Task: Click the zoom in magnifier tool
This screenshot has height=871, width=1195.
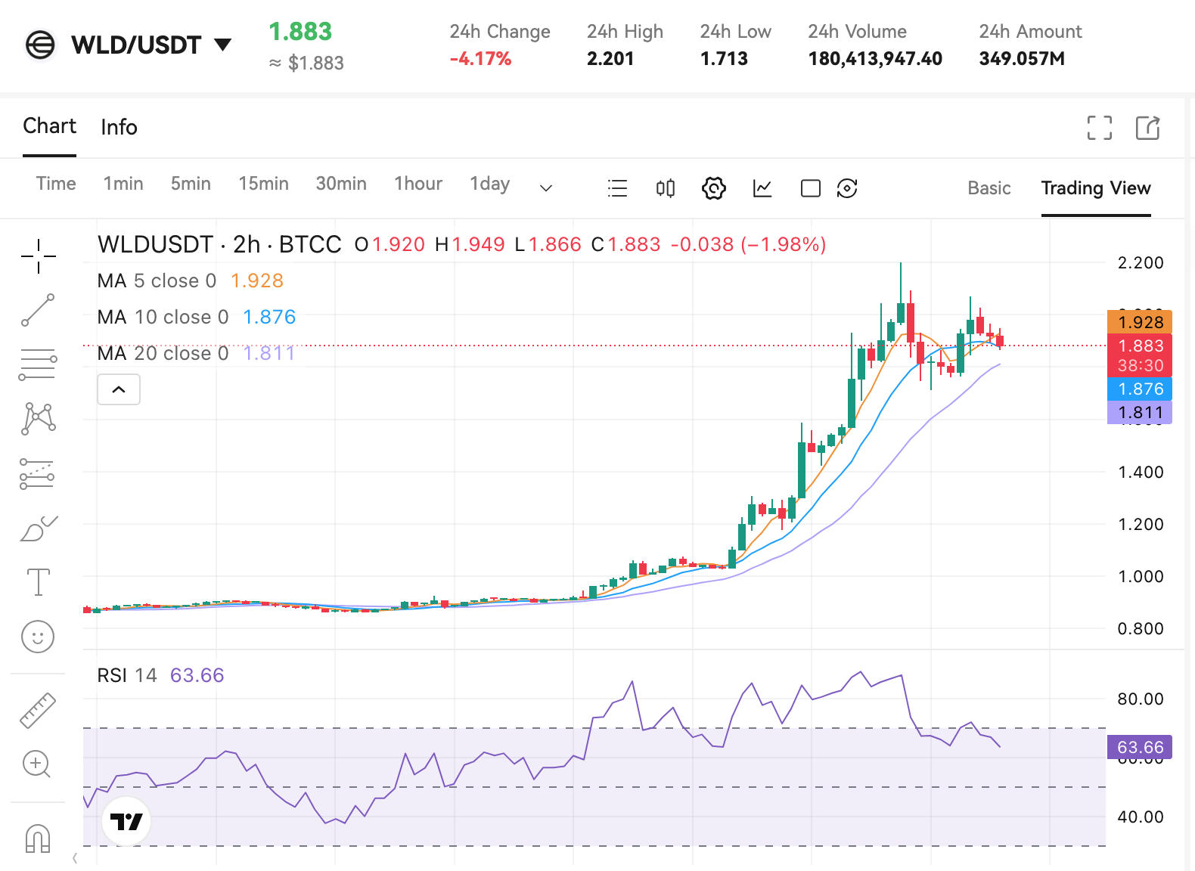Action: [36, 764]
